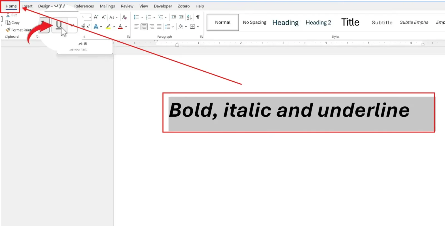Open line and paragraph spacing
The height and width of the screenshot is (226, 445).
pyautogui.click(x=169, y=27)
